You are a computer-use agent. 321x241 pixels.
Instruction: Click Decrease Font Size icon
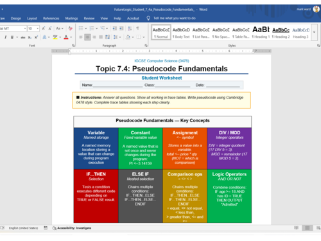point(50,28)
